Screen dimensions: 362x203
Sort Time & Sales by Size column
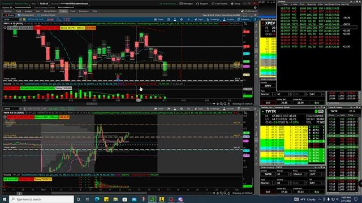point(342,115)
